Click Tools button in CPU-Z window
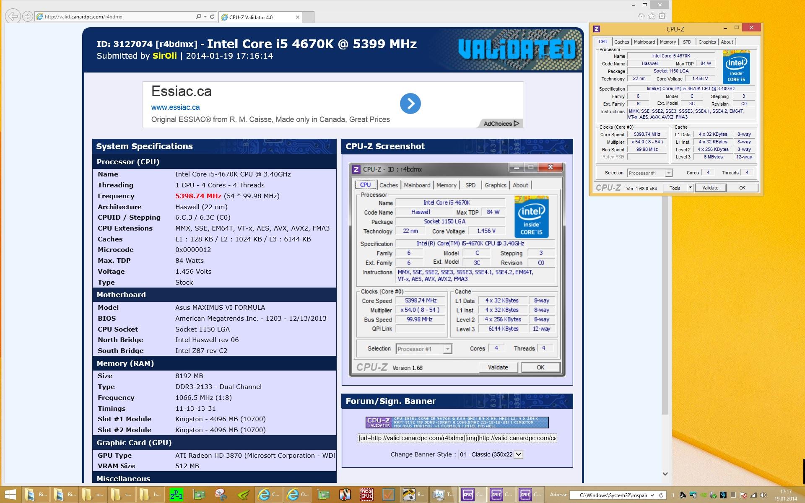The height and width of the screenshot is (503, 805). (675, 188)
